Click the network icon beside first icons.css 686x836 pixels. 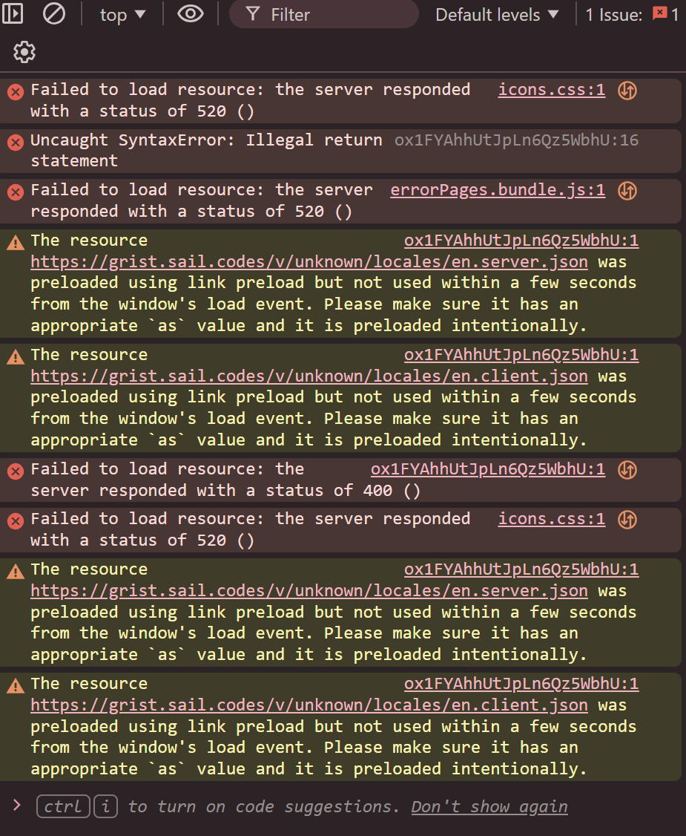(x=627, y=91)
